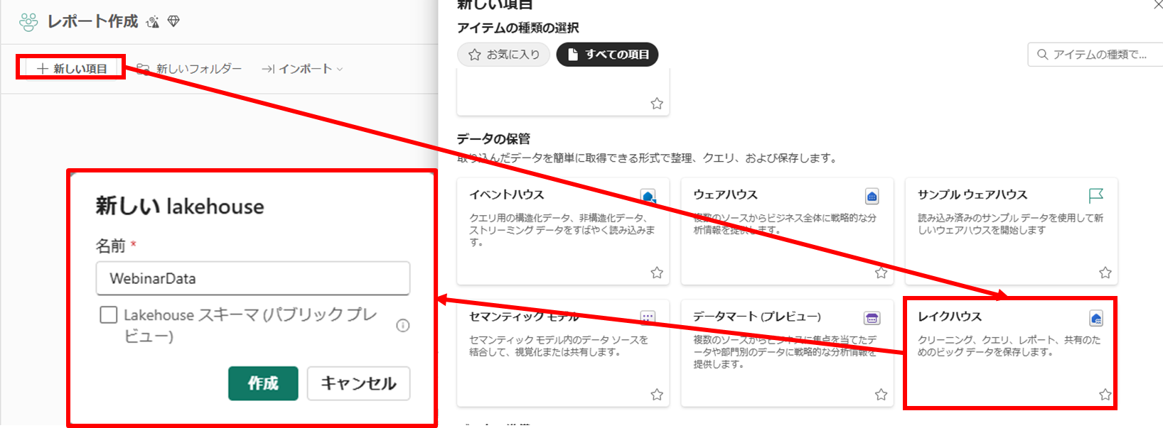Screen dimensions: 1163x428
Task: Open the レイクハウス card
Action: coord(1010,353)
